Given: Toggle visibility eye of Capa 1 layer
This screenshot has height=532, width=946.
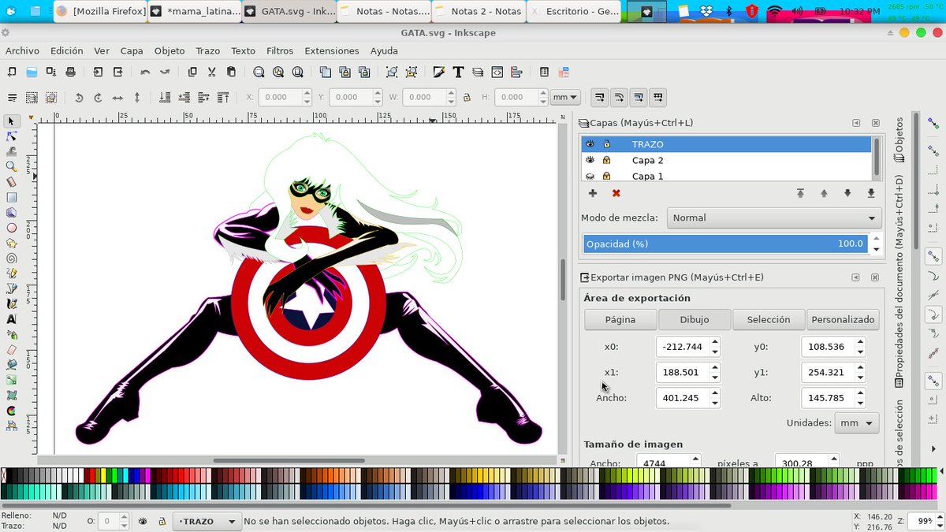Looking at the screenshot, I should (x=590, y=176).
